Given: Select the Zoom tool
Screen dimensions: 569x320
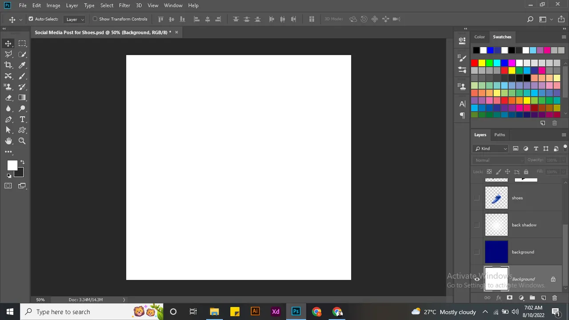Looking at the screenshot, I should pyautogui.click(x=22, y=141).
